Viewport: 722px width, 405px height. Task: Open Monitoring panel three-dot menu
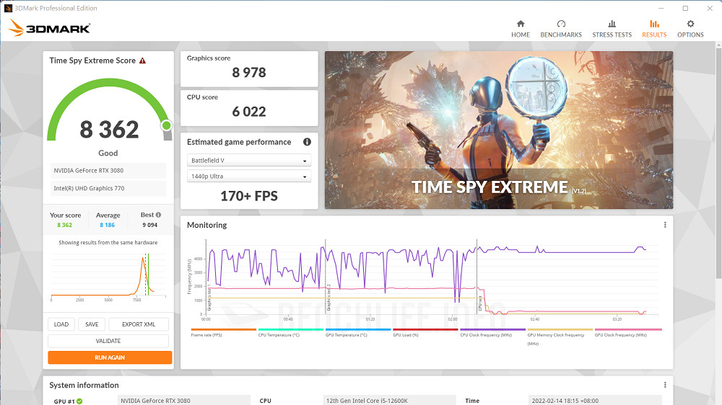665,225
